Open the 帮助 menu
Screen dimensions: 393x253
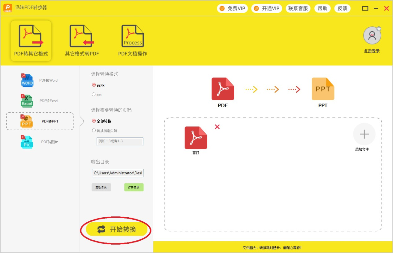coord(322,8)
